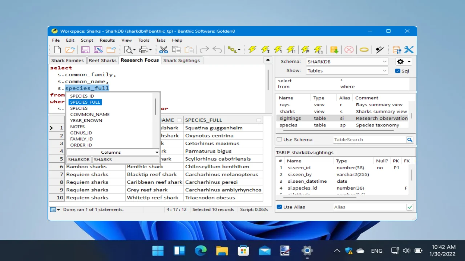
Task: Open the File menu
Action: tap(56, 40)
